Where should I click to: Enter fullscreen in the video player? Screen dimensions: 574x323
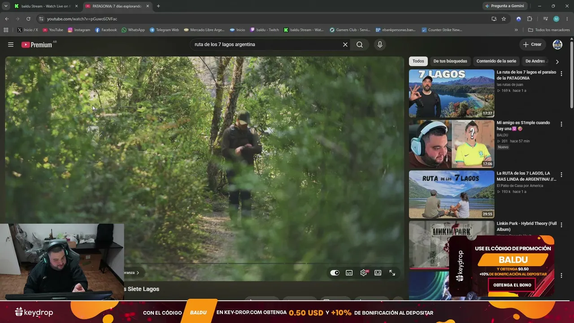click(x=392, y=273)
